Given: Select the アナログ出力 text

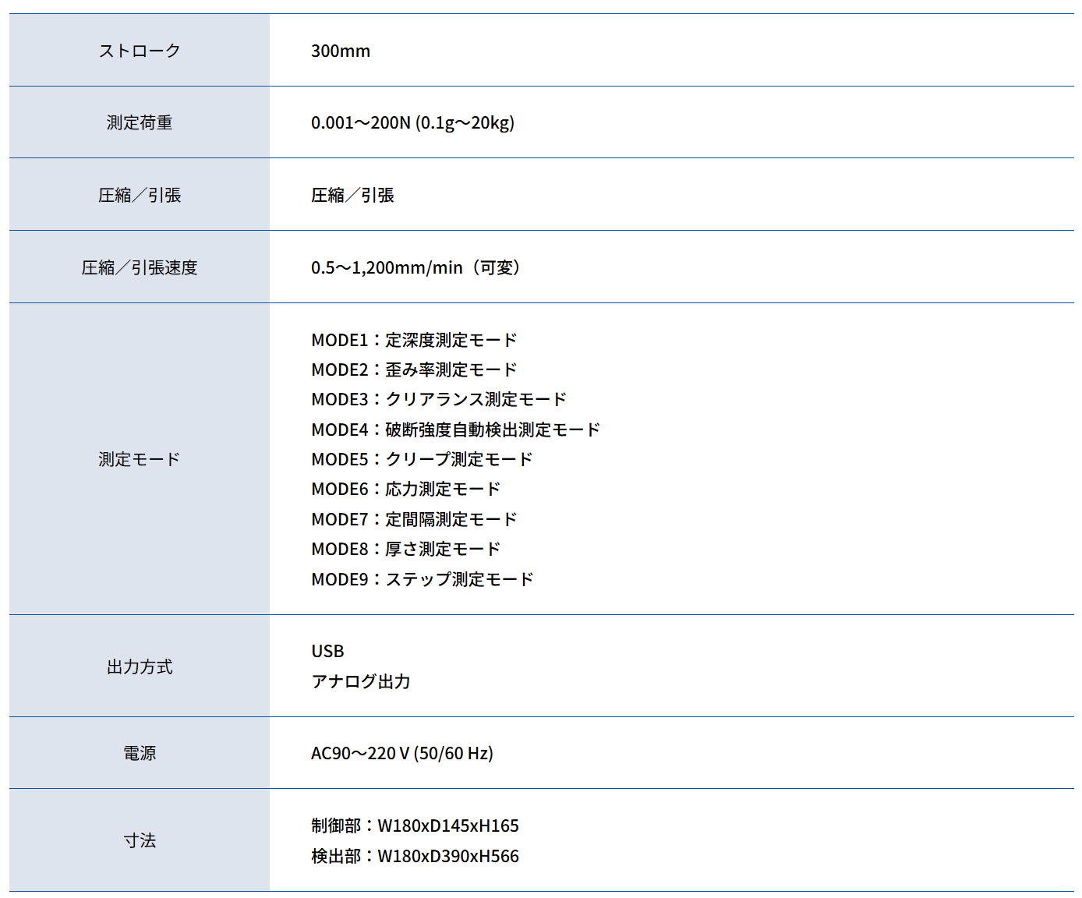Looking at the screenshot, I should [x=362, y=681].
